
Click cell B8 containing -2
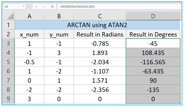(59, 89)
